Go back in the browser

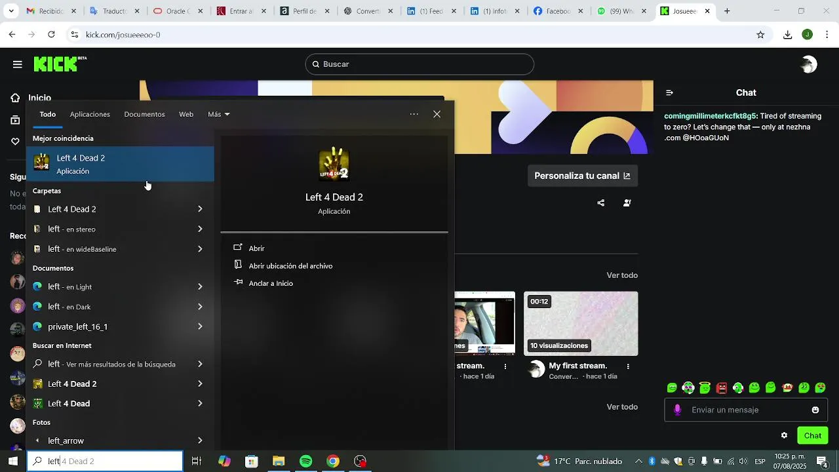(x=12, y=35)
